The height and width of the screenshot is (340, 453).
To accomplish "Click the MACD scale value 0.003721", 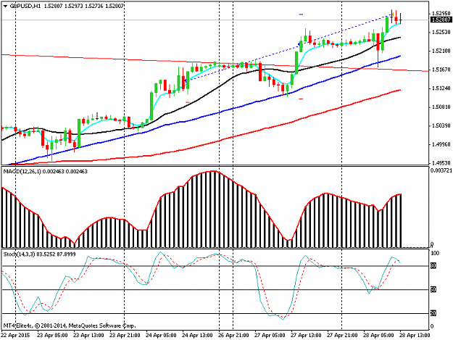I will click(x=441, y=170).
